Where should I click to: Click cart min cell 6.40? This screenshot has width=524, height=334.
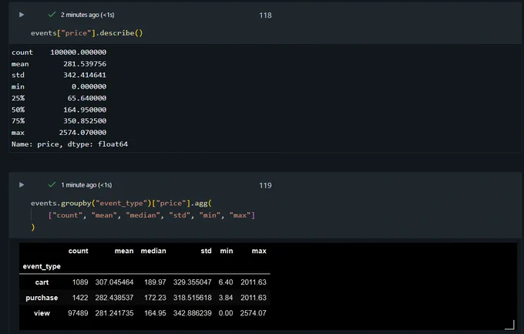(226, 282)
